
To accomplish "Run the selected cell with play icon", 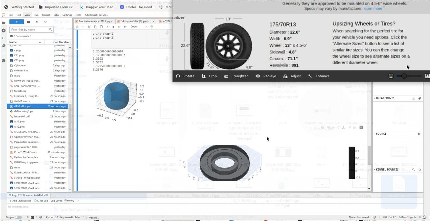I will pyautogui.click(x=107, y=27).
